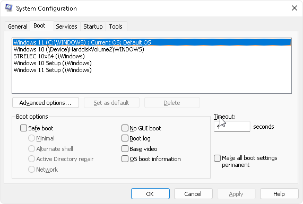Select the Boot tab

pyautogui.click(x=41, y=25)
